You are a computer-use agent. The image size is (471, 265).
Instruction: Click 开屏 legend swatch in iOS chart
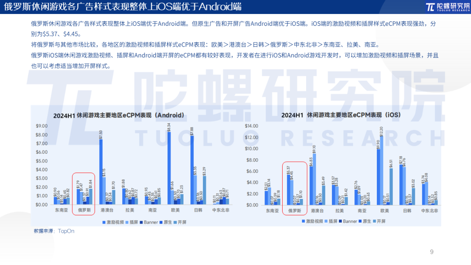[374, 221]
